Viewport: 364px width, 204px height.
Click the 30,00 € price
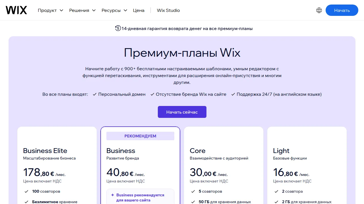click(203, 173)
